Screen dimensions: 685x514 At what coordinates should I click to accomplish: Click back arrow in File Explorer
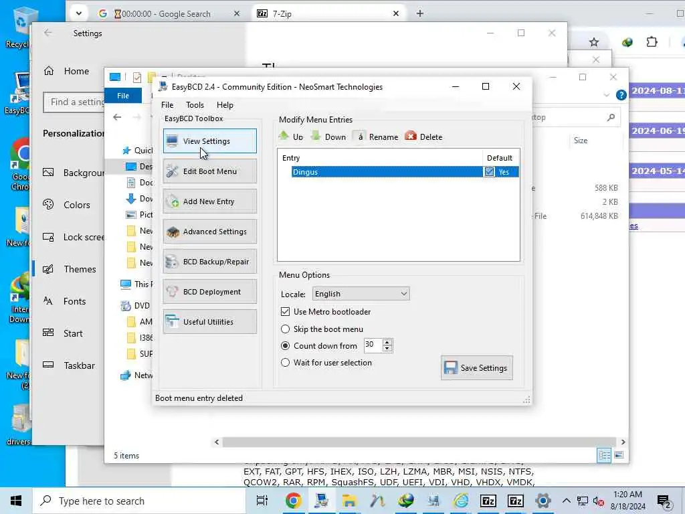point(117,117)
